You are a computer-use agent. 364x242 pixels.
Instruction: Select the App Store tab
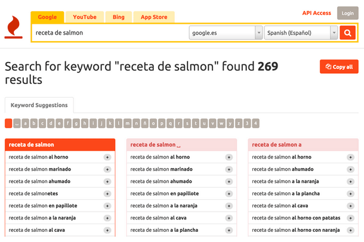click(154, 17)
